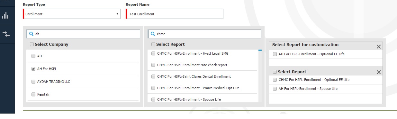
Task: Click 'AH For HSPL-Enrollment - Spouse Life' text
Action: pyautogui.click(x=308, y=89)
